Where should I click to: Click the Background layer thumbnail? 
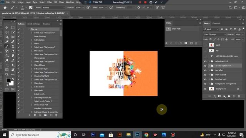click(x=211, y=89)
